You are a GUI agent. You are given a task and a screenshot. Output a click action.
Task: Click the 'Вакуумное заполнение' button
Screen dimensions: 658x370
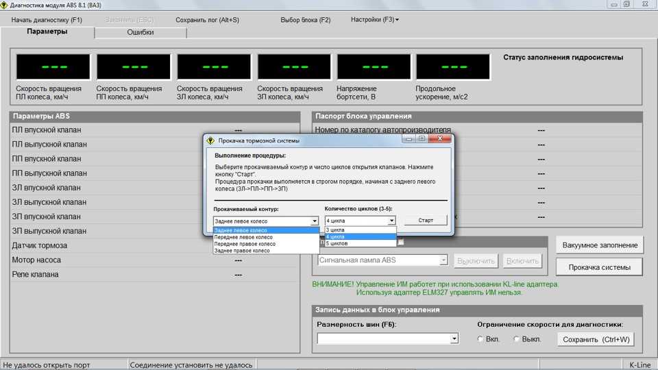coord(600,245)
